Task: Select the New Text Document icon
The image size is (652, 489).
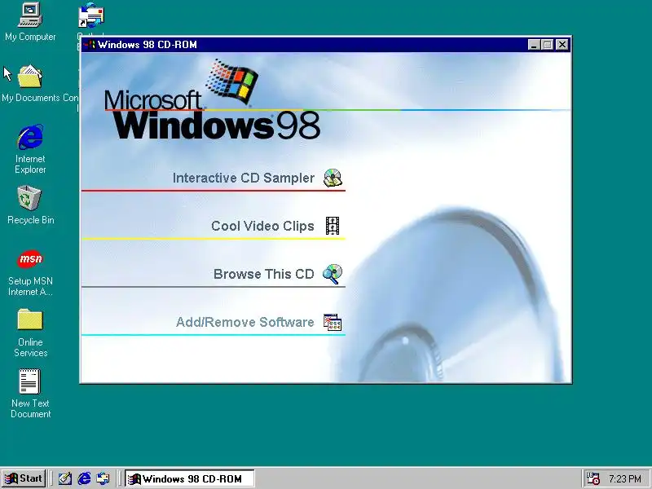Action: (30, 381)
